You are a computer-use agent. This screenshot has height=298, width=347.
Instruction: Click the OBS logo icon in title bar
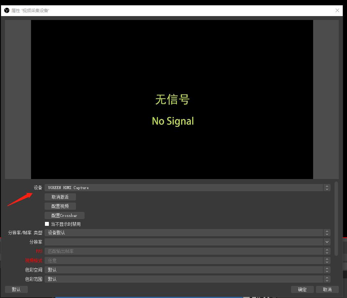pos(6,10)
